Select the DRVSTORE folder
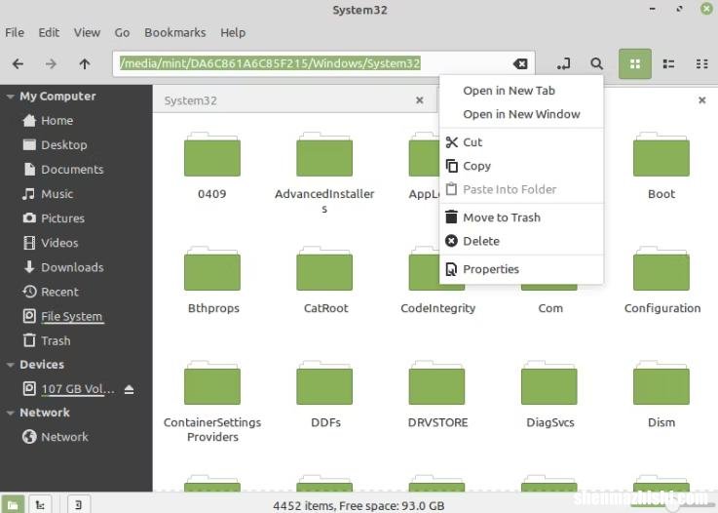This screenshot has width=718, height=513. click(437, 395)
